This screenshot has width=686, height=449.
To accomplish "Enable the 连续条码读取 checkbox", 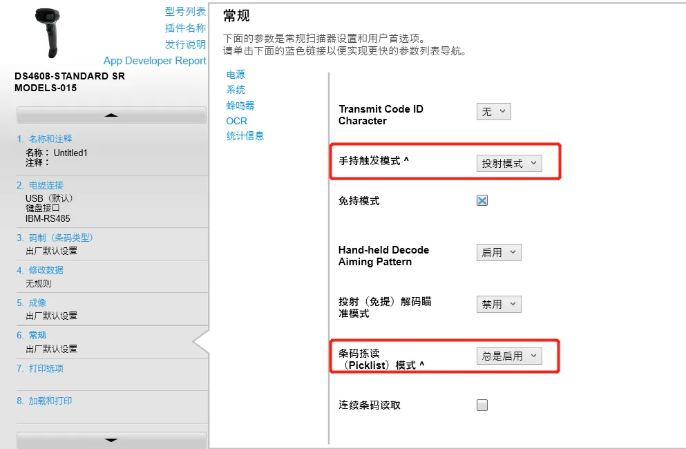I will tap(482, 405).
